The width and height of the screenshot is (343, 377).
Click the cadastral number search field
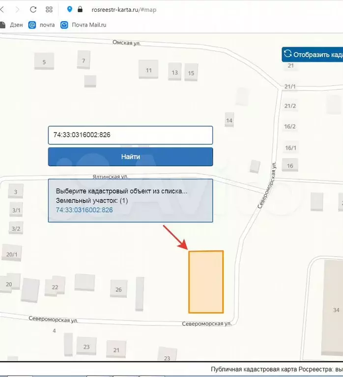pos(130,135)
